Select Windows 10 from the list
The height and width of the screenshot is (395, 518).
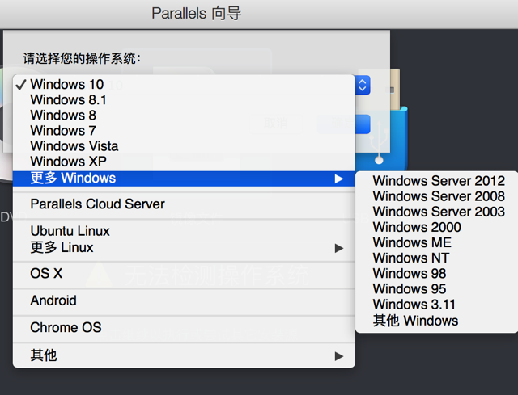[x=67, y=84]
